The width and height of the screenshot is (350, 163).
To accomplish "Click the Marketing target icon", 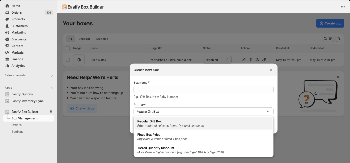I will pyautogui.click(x=7, y=32).
